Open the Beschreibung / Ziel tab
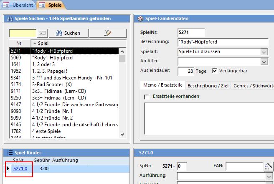Viewport: 274px width, 184px height. (x=208, y=86)
